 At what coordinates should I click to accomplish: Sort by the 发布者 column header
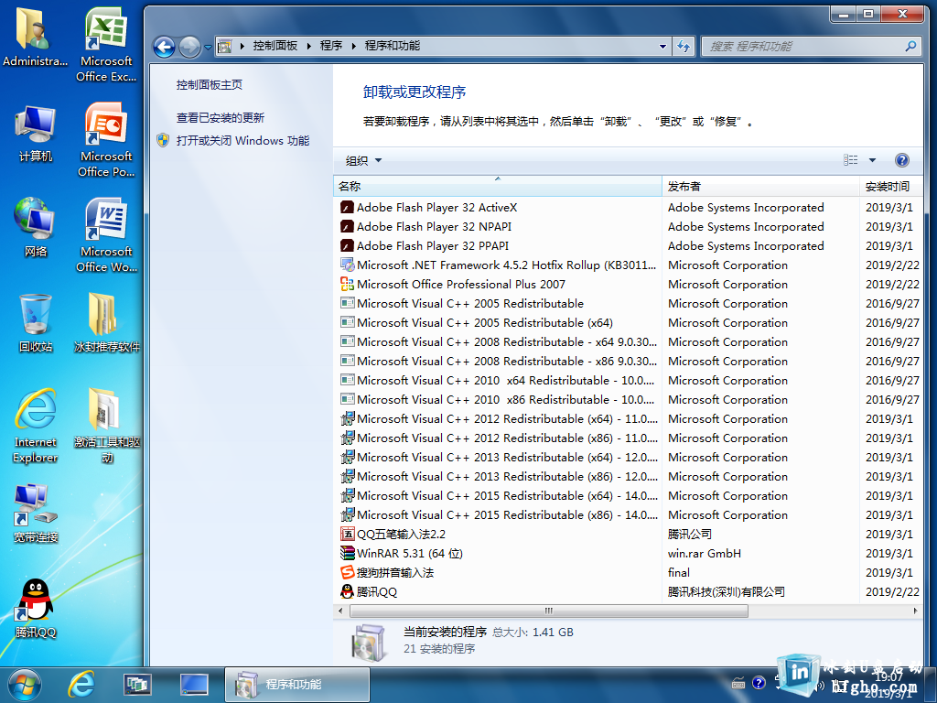click(x=760, y=187)
